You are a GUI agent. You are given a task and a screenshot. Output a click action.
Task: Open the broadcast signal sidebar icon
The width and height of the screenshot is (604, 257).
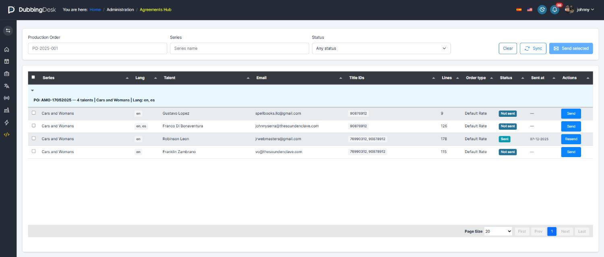pos(6,98)
